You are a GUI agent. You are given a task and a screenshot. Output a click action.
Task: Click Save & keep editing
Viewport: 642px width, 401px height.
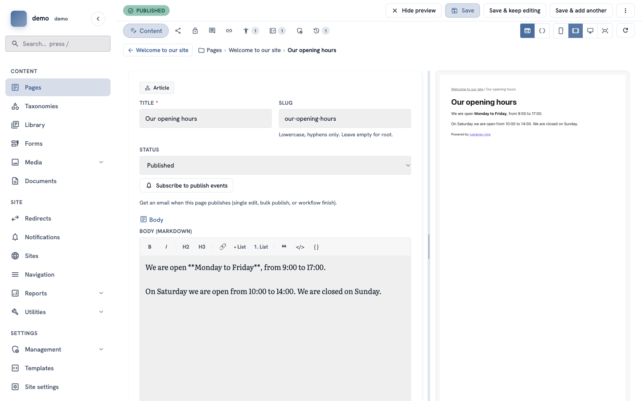(x=514, y=11)
